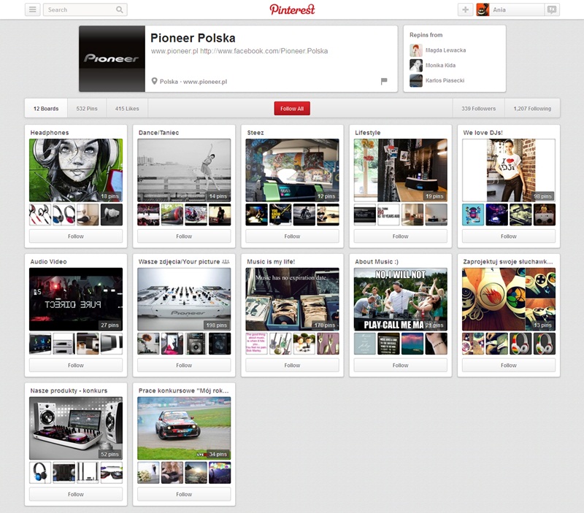
Task: Type in the Search field
Action: point(79,9)
